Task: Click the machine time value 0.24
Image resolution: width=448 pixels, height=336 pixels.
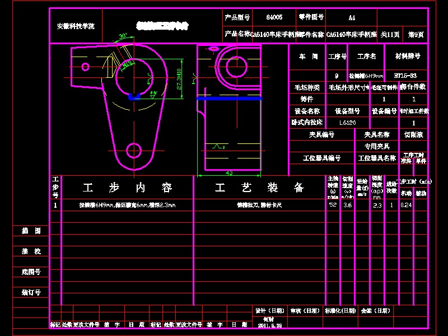Action: point(406,205)
